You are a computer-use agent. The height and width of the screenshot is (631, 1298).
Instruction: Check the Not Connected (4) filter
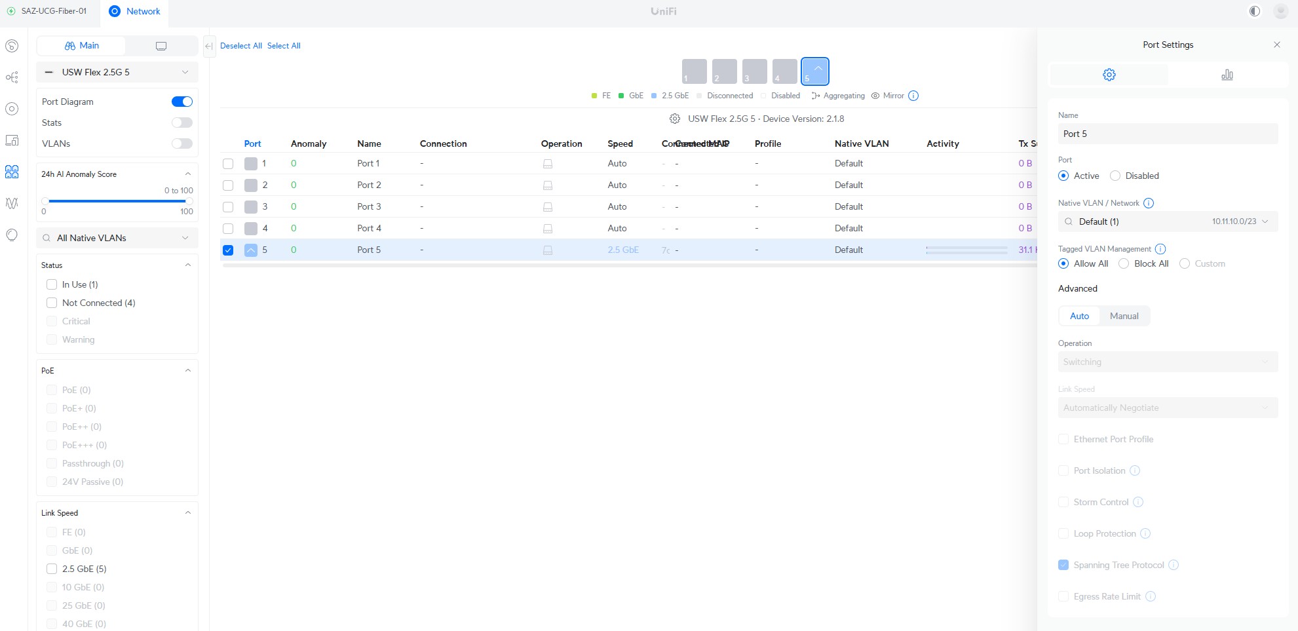[52, 303]
